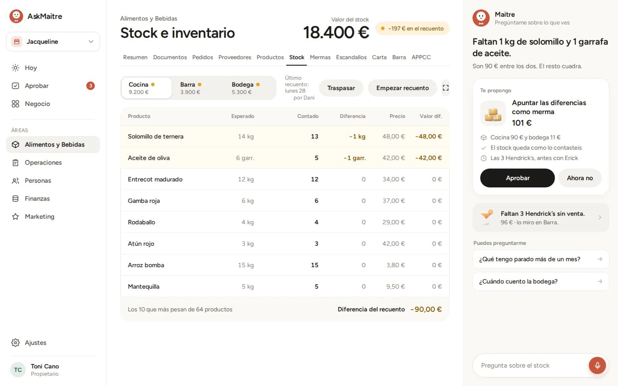Select the Barra stock area
Viewport: 618px width, 386px height.
tap(198, 88)
